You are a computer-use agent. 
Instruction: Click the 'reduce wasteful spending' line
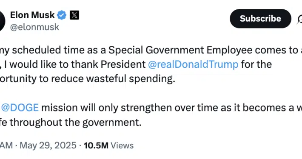coord(113,79)
